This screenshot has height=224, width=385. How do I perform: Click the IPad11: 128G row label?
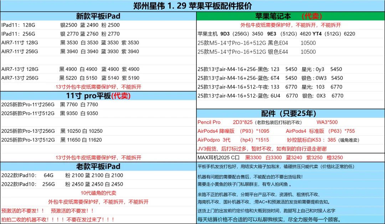18,25
